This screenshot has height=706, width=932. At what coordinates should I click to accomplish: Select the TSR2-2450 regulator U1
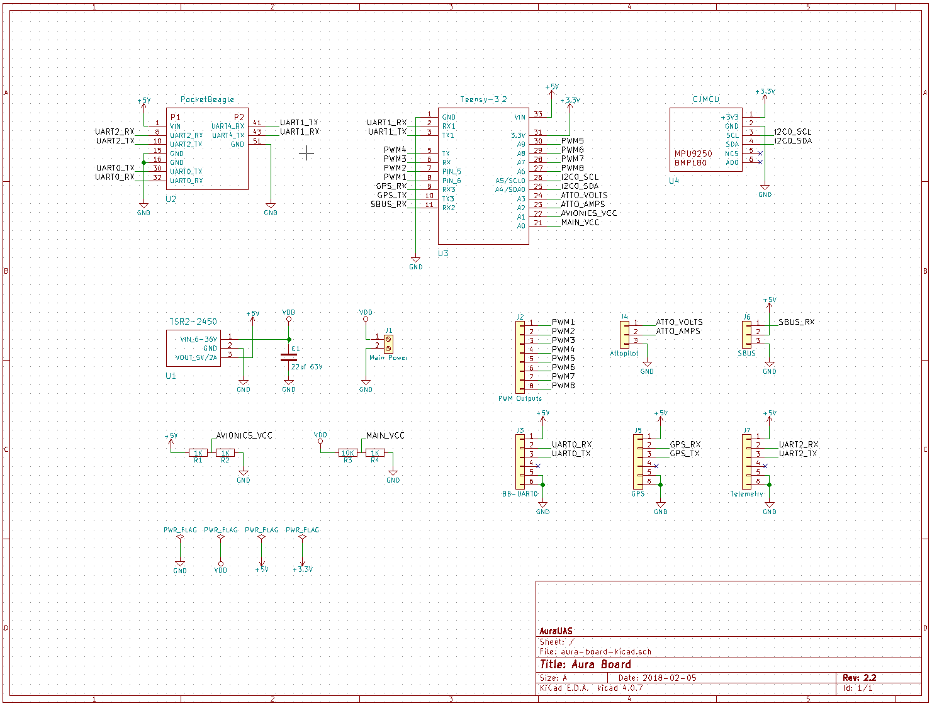193,348
